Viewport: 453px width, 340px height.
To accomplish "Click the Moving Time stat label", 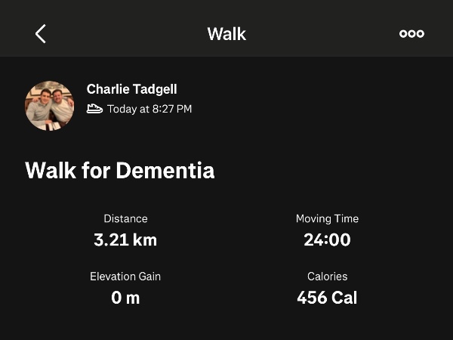I will coord(327,218).
